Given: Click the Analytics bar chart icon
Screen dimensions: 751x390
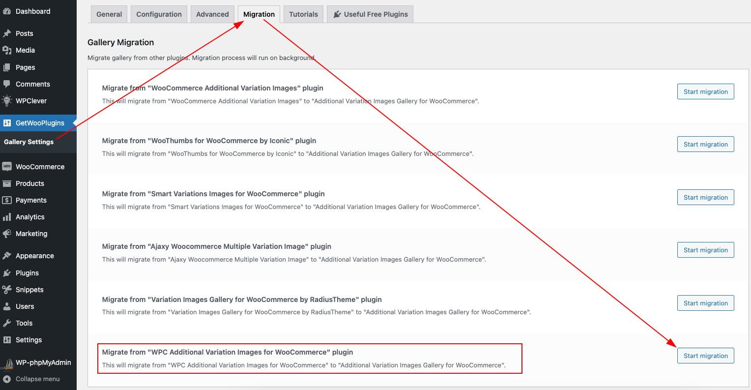Looking at the screenshot, I should [x=7, y=217].
